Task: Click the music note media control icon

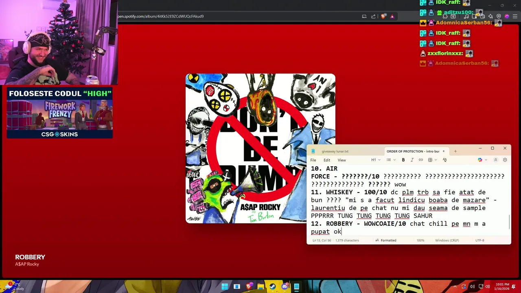Action: coord(466,17)
